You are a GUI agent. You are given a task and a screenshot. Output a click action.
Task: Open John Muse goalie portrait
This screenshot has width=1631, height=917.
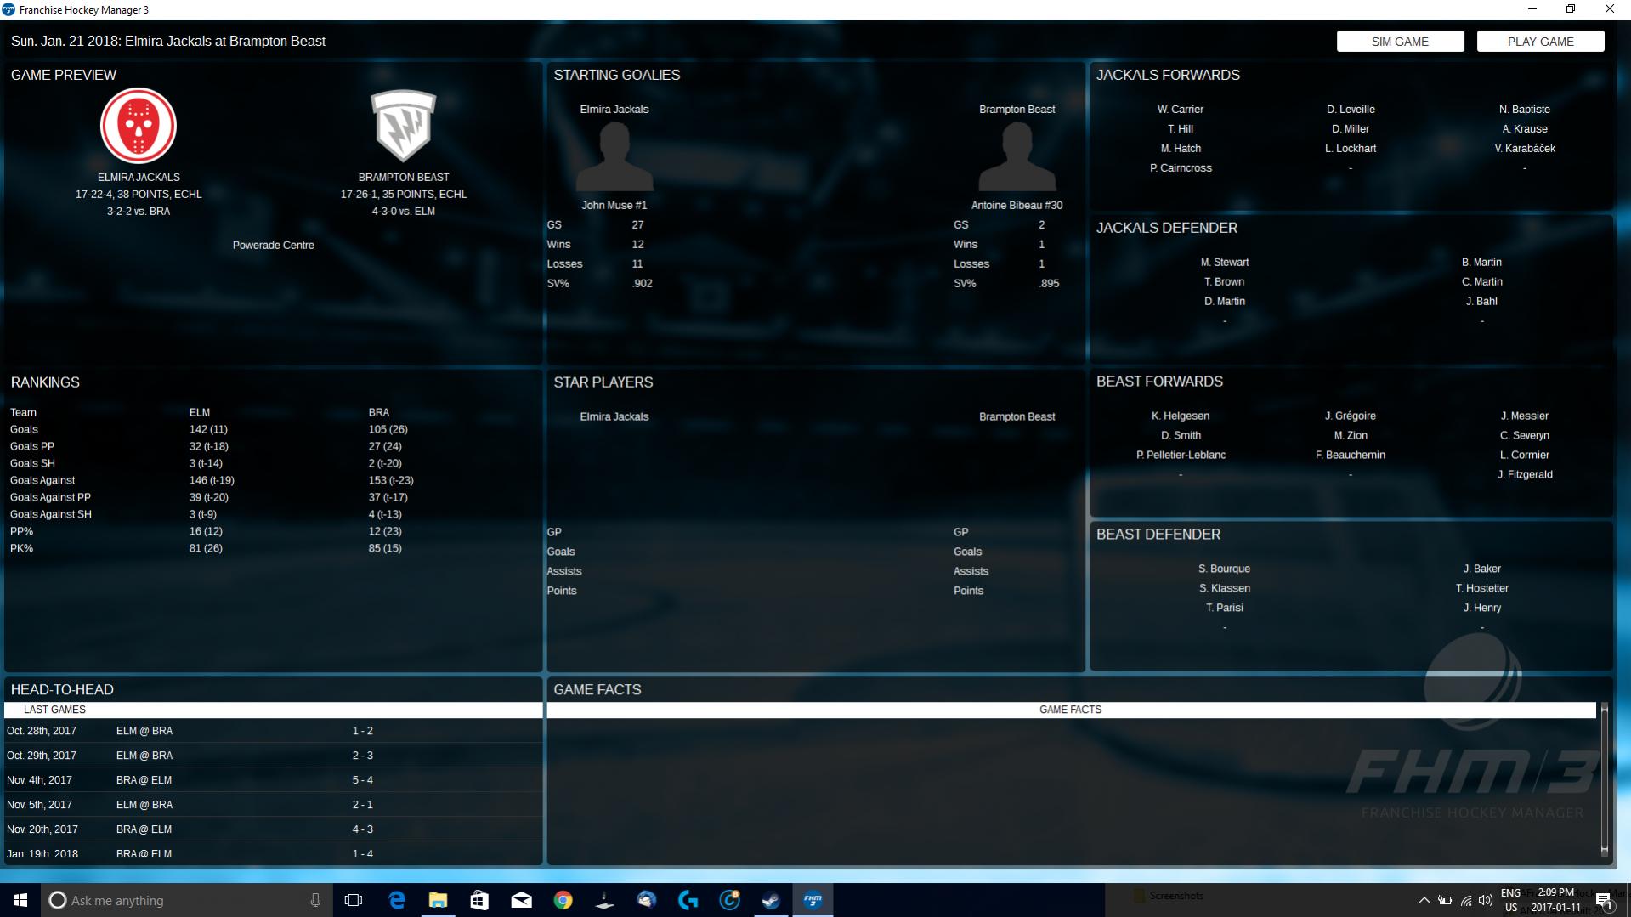pos(614,156)
